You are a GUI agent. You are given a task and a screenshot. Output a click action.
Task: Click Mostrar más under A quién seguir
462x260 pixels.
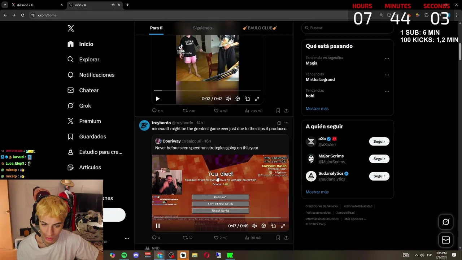pos(317,192)
